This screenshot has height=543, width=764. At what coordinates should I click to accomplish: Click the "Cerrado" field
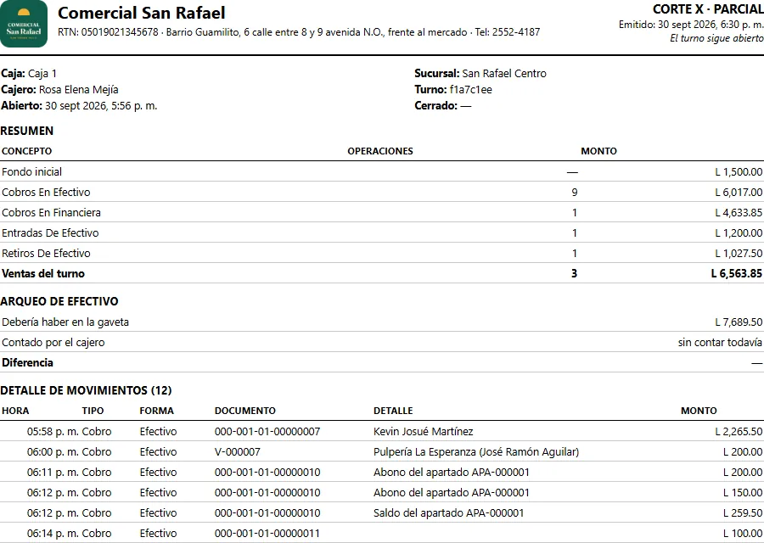tap(443, 106)
